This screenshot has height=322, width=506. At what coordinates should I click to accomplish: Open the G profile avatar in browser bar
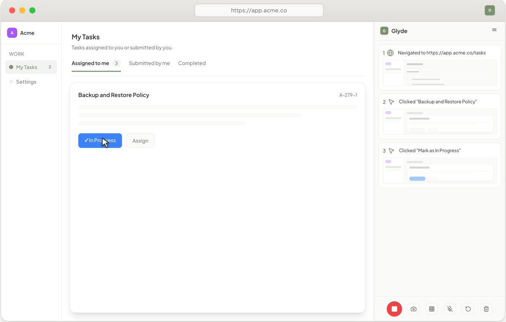coord(490,11)
